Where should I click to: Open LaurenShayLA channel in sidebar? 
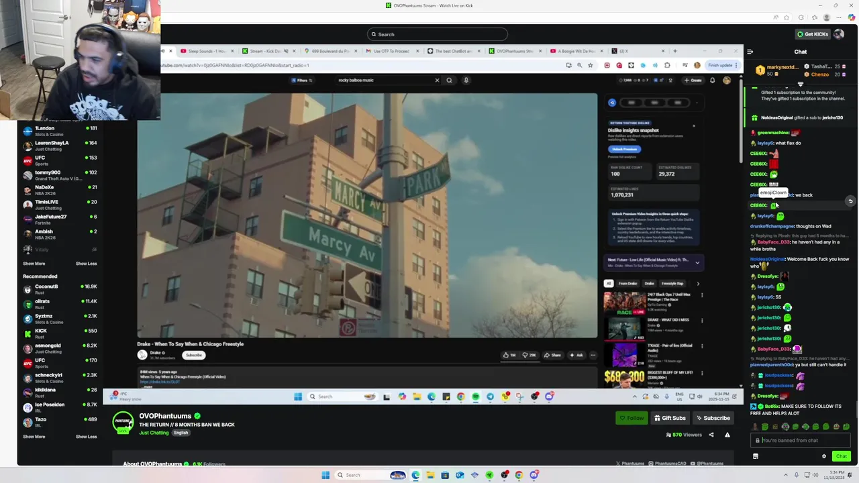coord(60,146)
